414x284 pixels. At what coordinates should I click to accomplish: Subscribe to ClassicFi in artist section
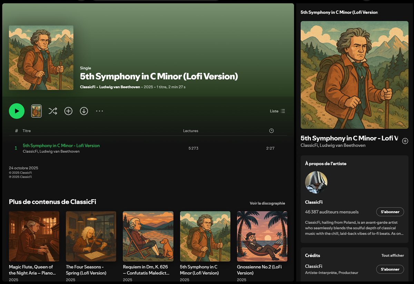pyautogui.click(x=390, y=212)
